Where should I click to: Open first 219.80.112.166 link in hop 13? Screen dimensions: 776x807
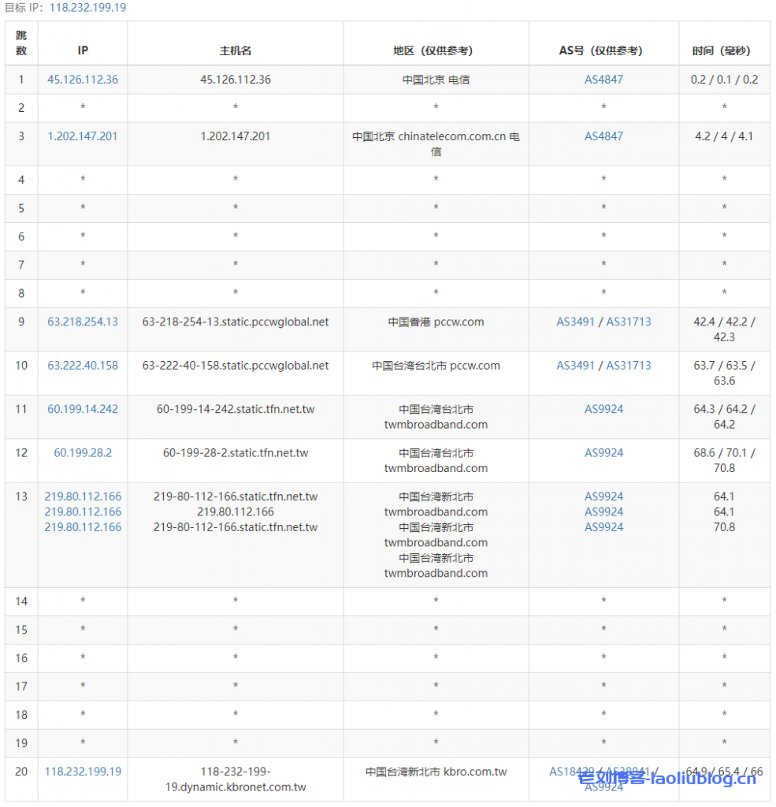(82, 496)
